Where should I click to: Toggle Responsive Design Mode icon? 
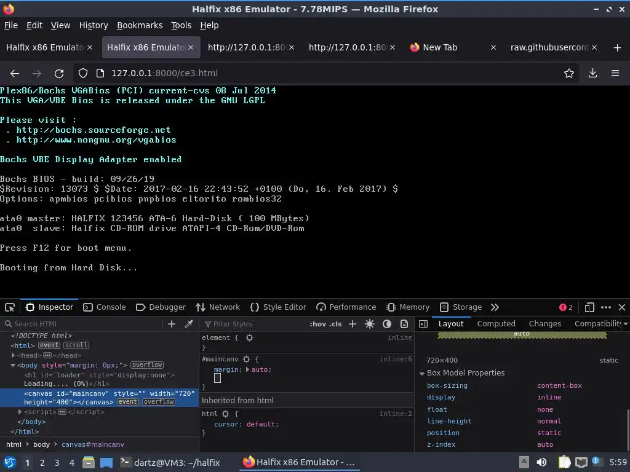(589, 307)
